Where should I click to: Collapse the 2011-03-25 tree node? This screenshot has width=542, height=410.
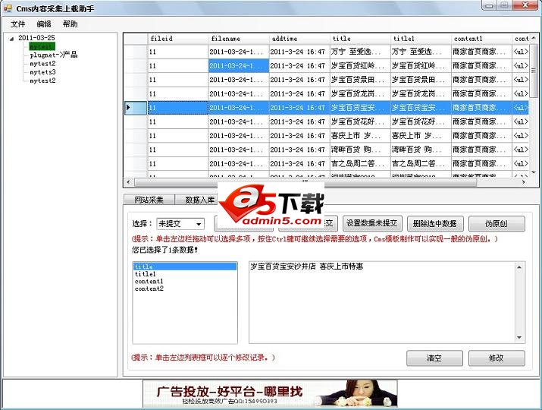[x=12, y=39]
